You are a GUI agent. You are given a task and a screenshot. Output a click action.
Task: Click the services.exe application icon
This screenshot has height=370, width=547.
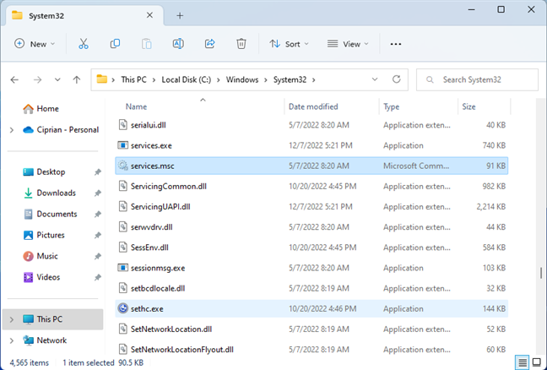pyautogui.click(x=122, y=145)
